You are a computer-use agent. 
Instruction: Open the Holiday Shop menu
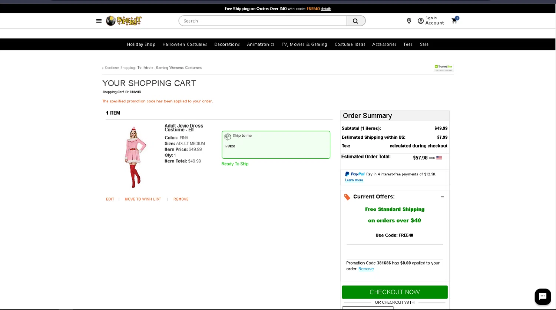point(141,44)
